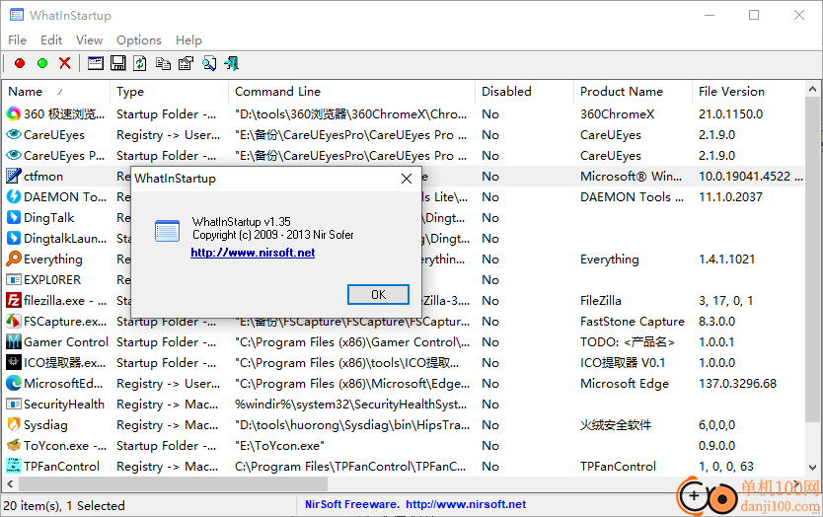Sort by the Type column header
Screen dimensions: 823x517
169,92
